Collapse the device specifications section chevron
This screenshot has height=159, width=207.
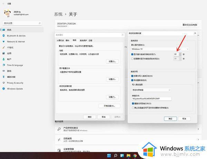coord(198,36)
